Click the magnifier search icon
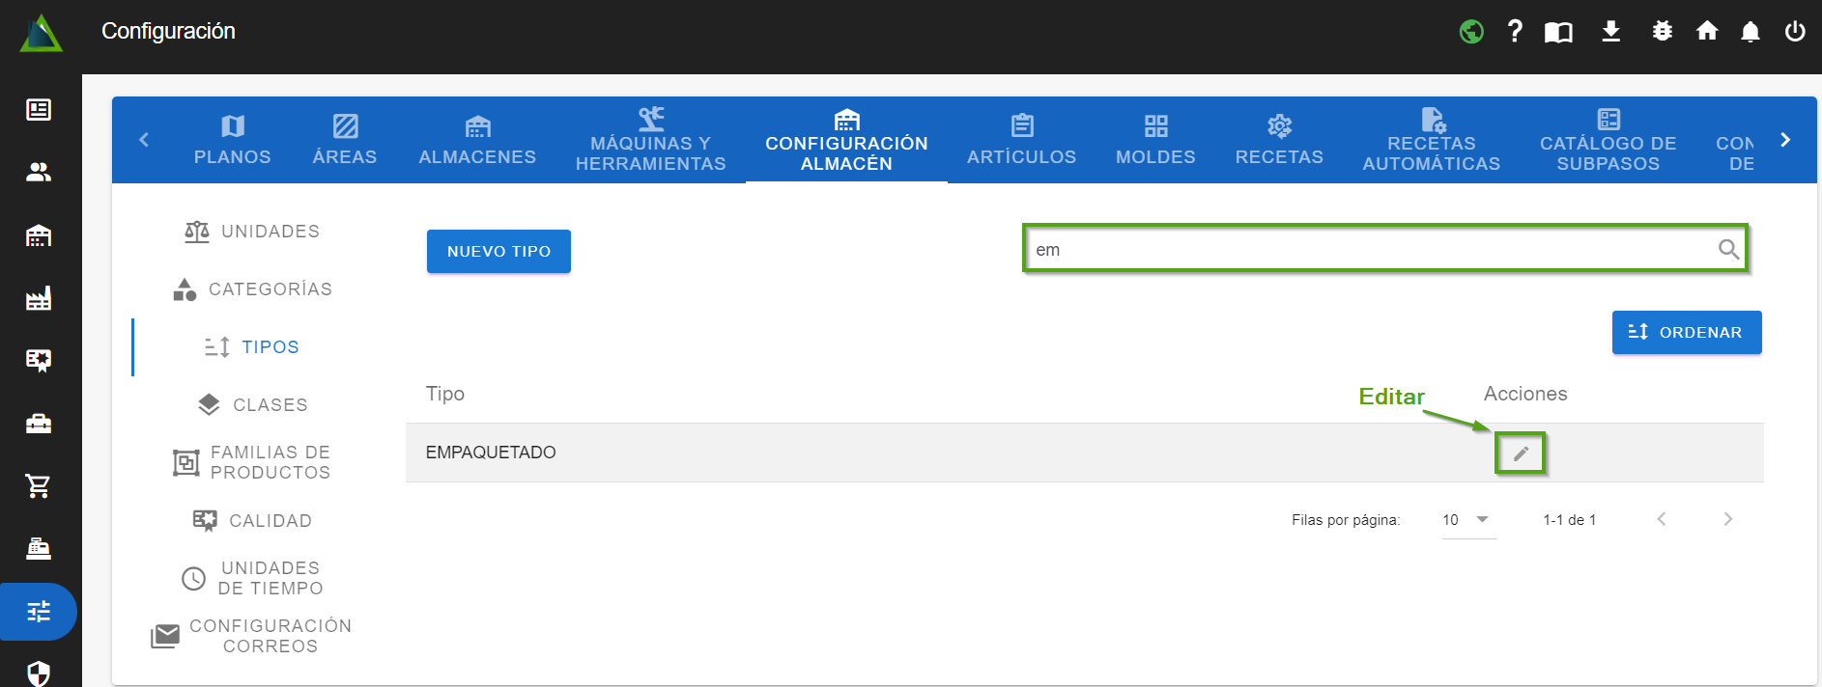1822x687 pixels. [1728, 250]
